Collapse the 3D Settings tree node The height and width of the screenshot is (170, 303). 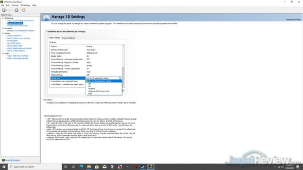click(2, 18)
